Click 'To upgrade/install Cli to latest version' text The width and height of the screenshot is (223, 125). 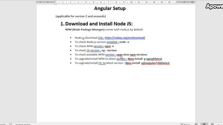pyautogui.click(x=99, y=63)
